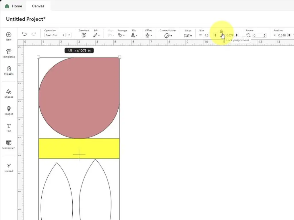The height and width of the screenshot is (220, 294).
Task: Expand the Edit menu
Action: coord(96,35)
